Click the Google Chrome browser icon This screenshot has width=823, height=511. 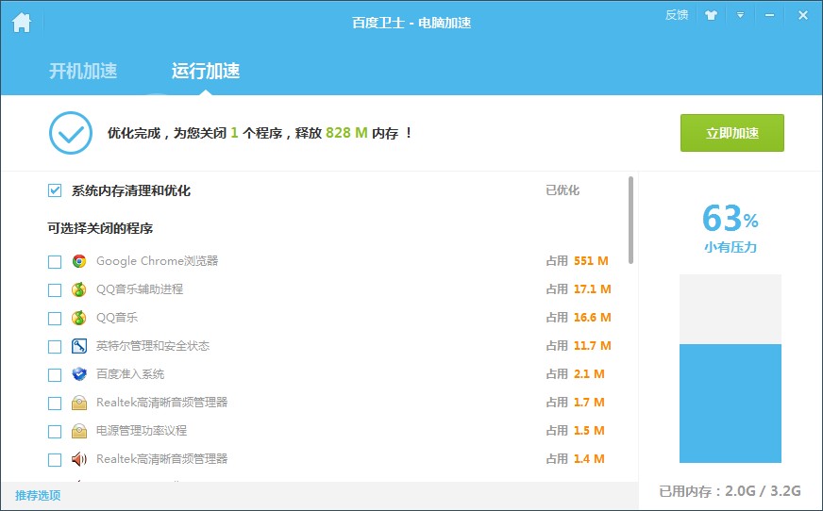click(79, 261)
